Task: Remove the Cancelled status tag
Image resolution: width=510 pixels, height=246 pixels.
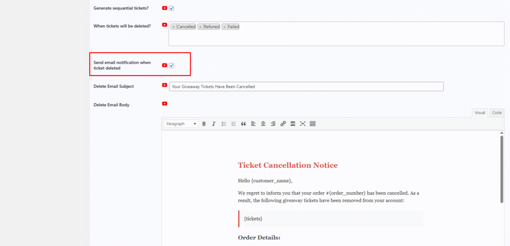Action: pos(173,27)
